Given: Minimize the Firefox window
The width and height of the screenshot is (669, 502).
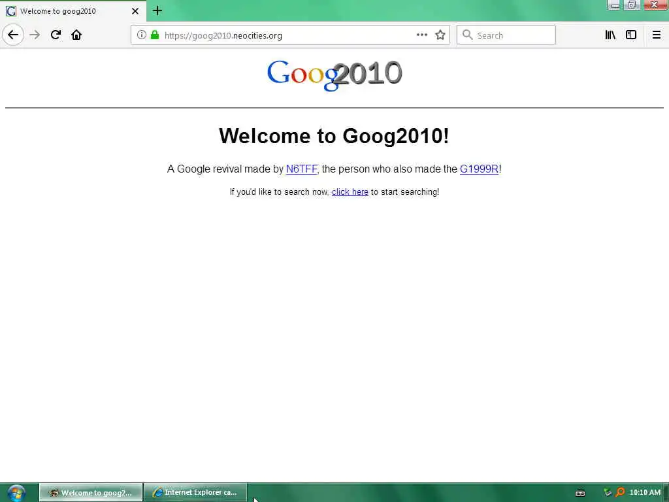Looking at the screenshot, I should (615, 5).
